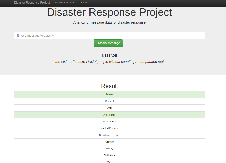Click the message input field
Image resolution: width=226 pixels, height=163 pixels.
109,35
